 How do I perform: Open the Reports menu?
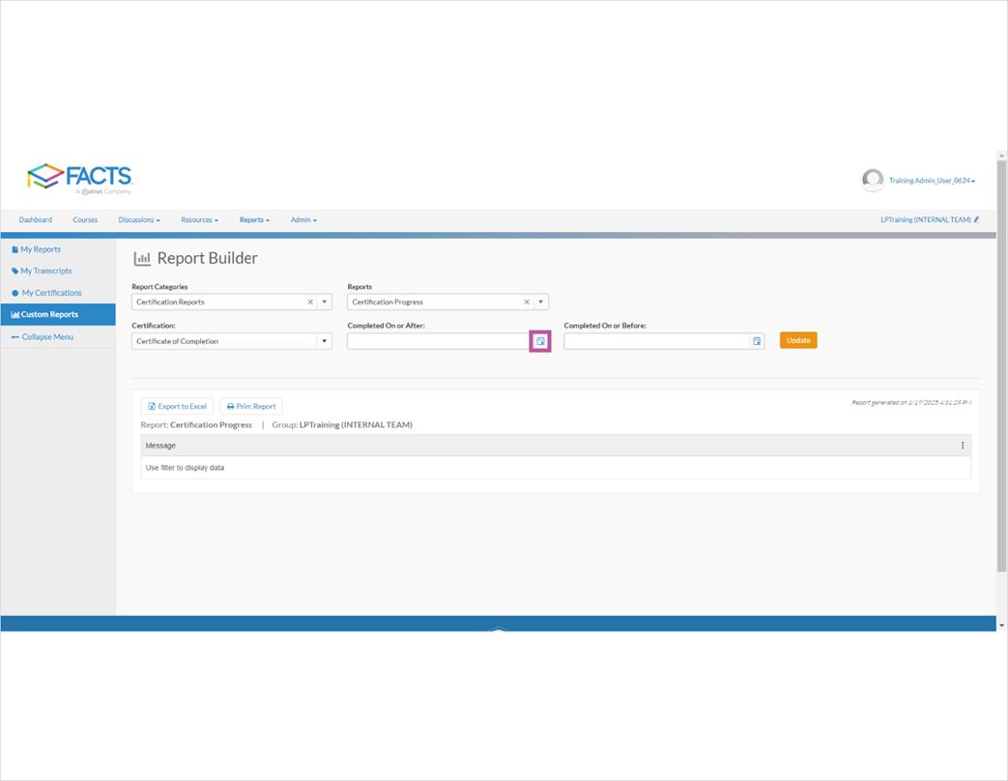[x=254, y=219]
